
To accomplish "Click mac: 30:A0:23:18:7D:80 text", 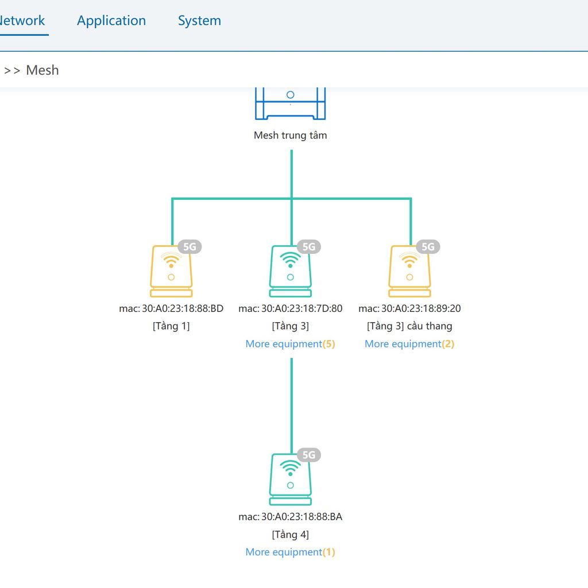I will 291,308.
